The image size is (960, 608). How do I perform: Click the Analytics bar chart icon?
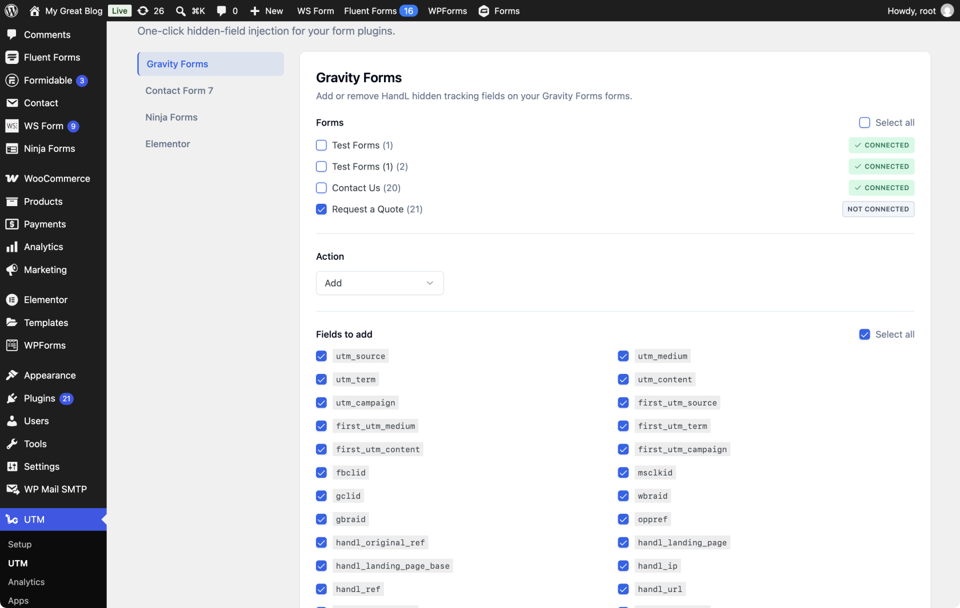(x=12, y=247)
